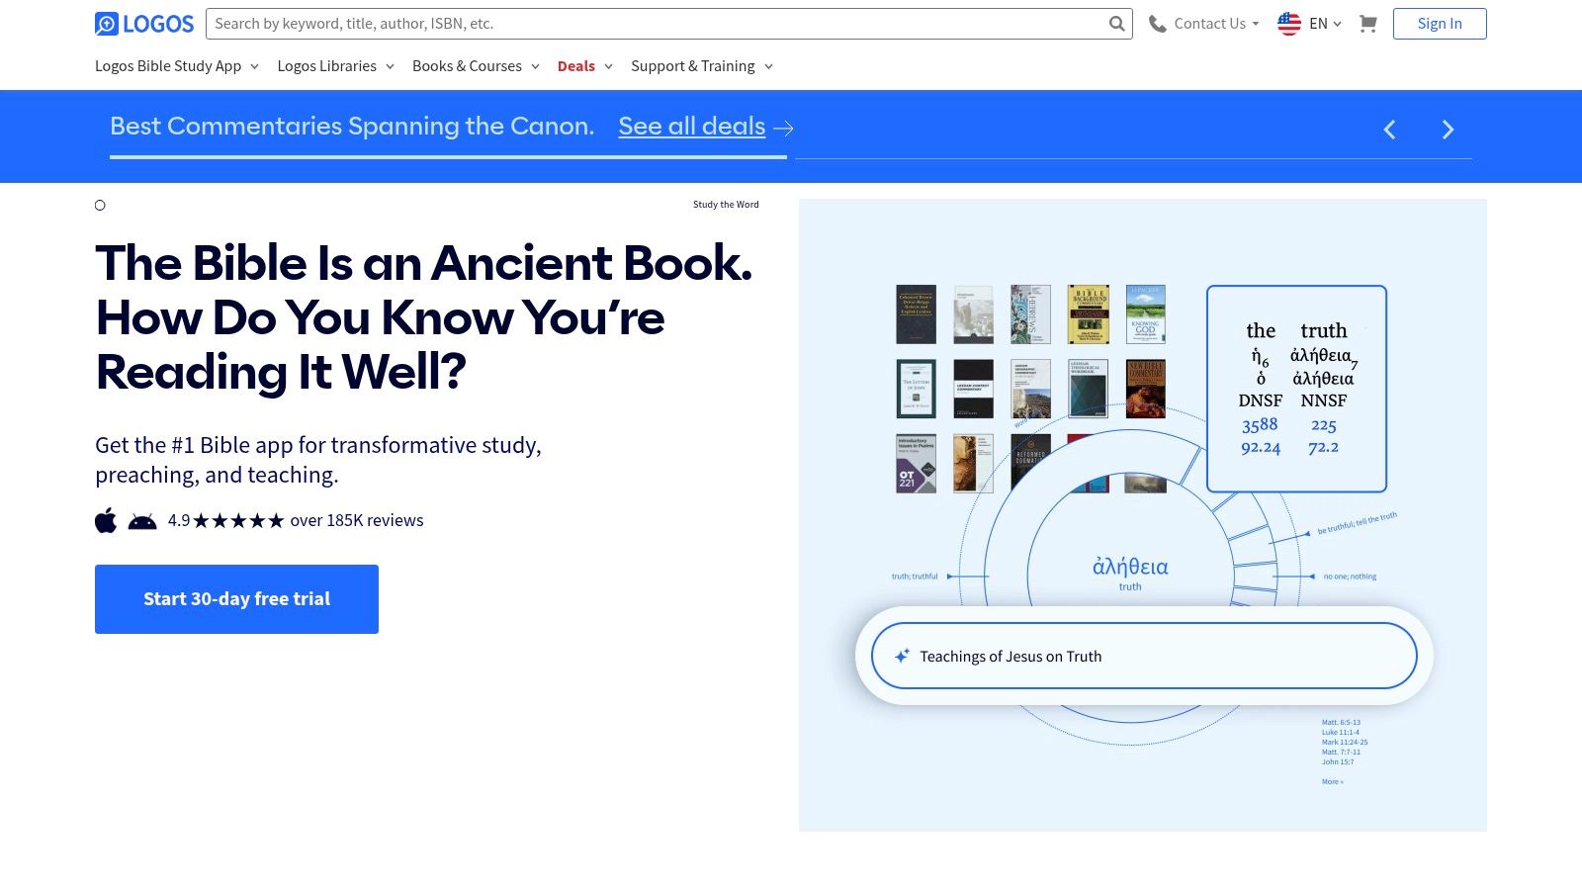Click the Knowing God book cover
Screen dimensions: 1582x890
(x=1146, y=314)
